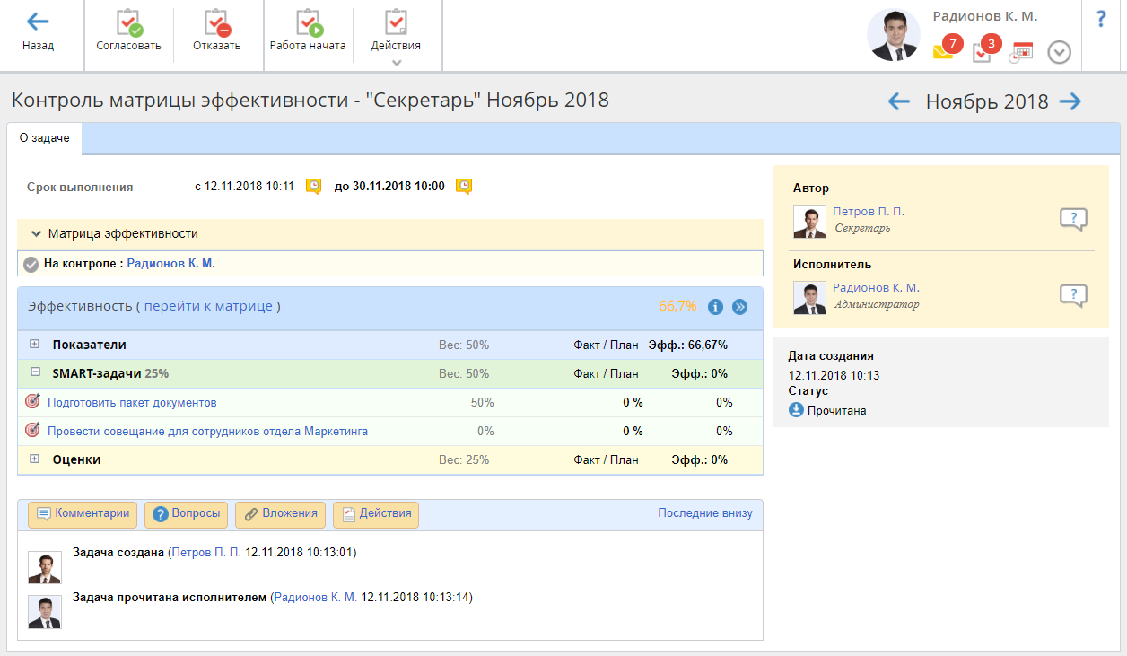Open the calendar icon in header

pyautogui.click(x=1021, y=52)
